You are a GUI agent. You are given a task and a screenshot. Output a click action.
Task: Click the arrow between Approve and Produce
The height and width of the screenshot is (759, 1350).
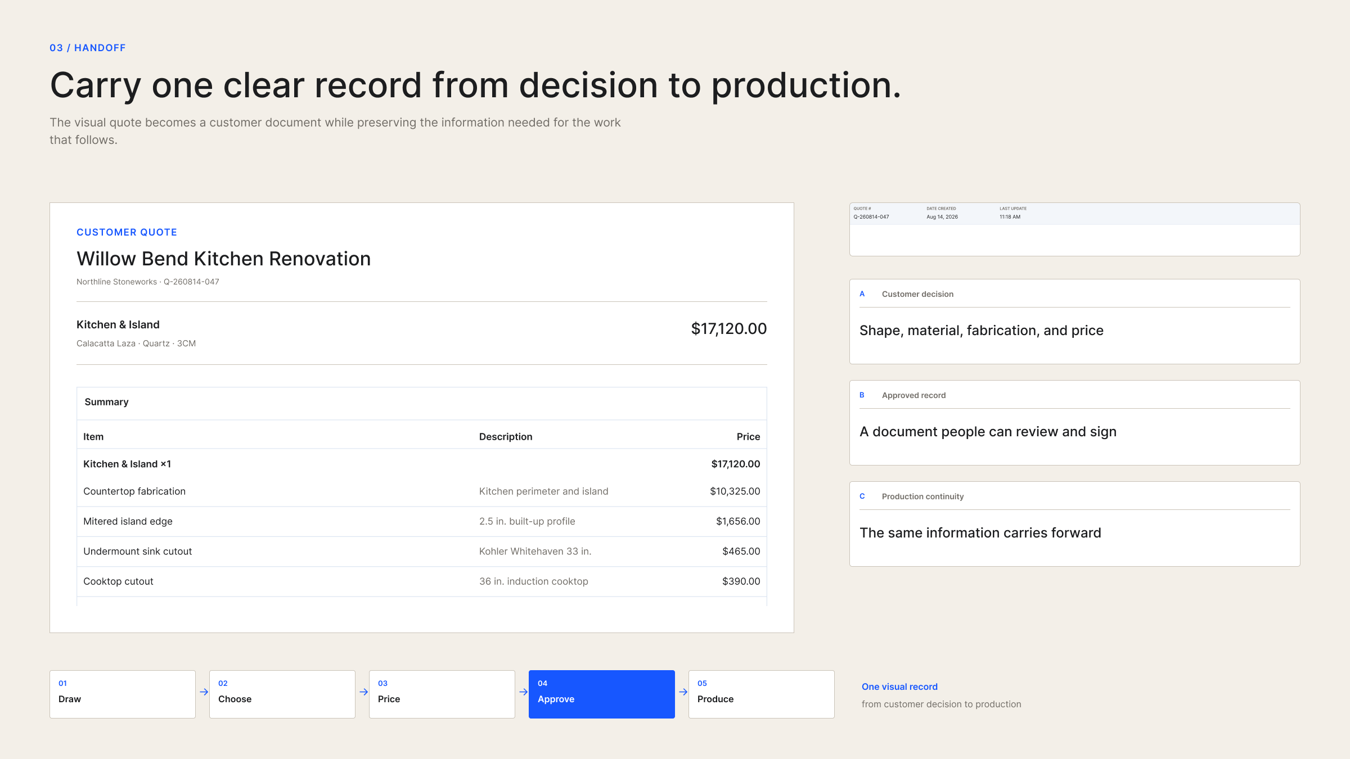coord(683,692)
